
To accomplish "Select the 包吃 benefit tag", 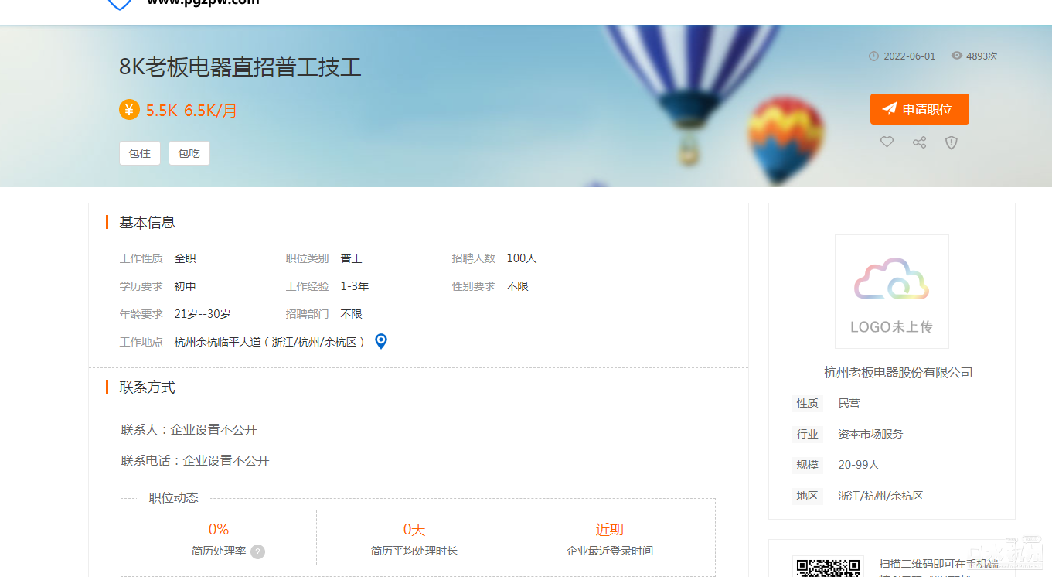I will 189,153.
